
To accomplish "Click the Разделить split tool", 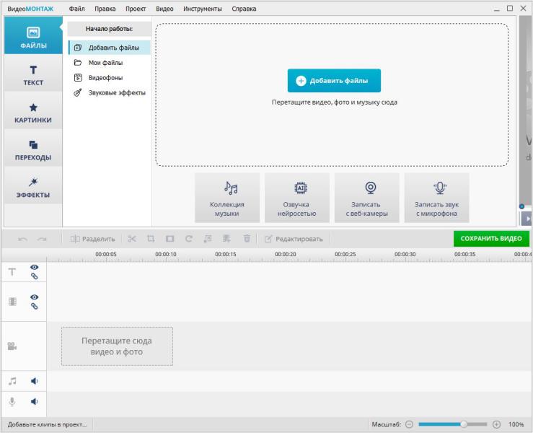I will pyautogui.click(x=92, y=239).
